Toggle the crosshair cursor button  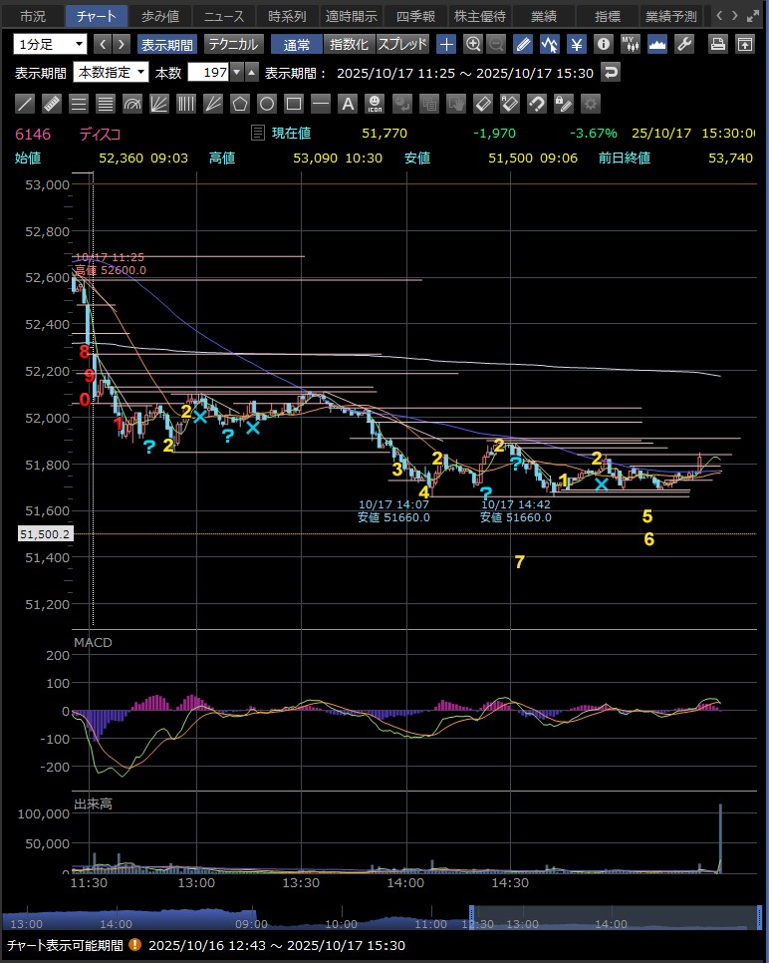point(446,44)
